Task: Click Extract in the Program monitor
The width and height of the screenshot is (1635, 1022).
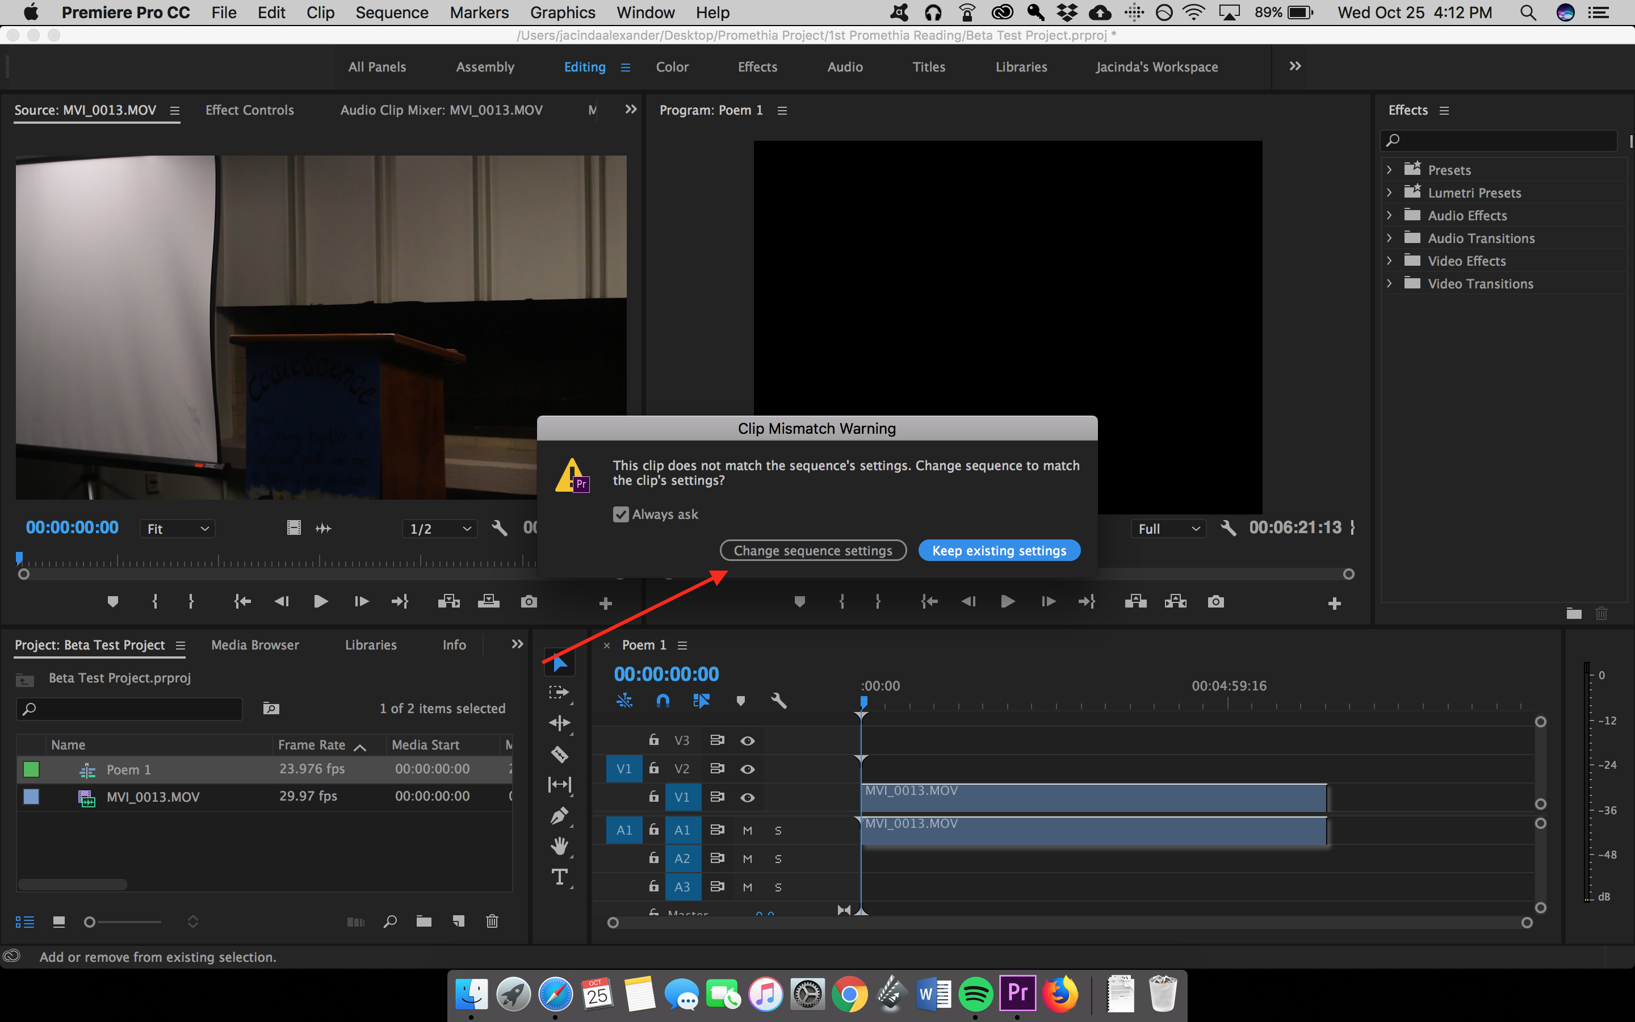Action: [1176, 601]
